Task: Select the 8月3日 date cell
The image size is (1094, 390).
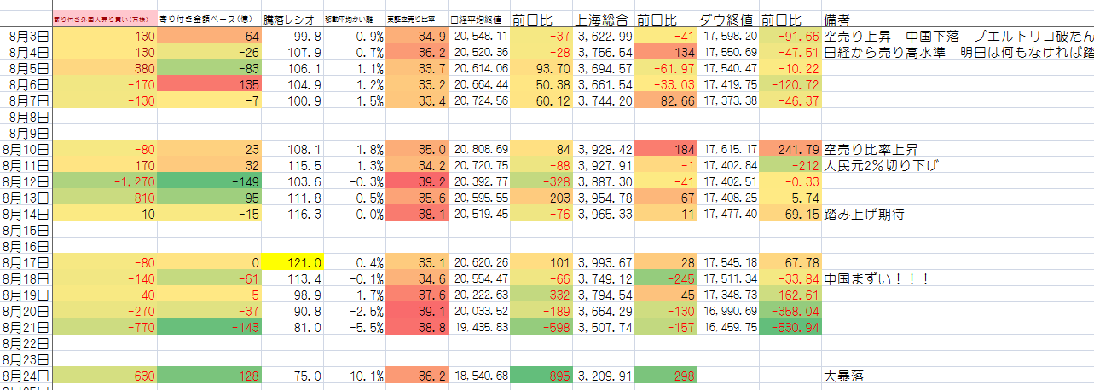Action: (x=27, y=36)
